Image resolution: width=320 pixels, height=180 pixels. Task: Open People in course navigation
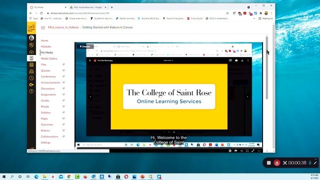45,106
